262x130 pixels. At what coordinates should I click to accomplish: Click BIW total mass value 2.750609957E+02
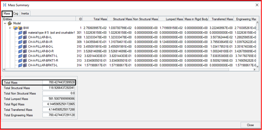pos(95,28)
